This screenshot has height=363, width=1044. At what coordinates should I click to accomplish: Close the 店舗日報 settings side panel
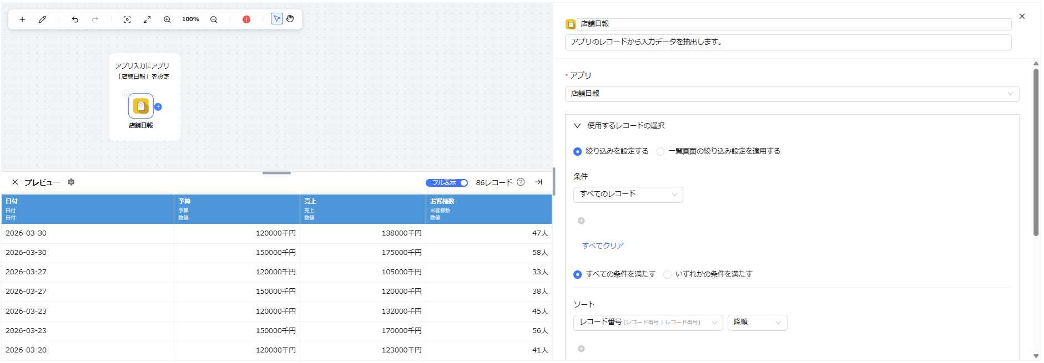pos(1022,17)
